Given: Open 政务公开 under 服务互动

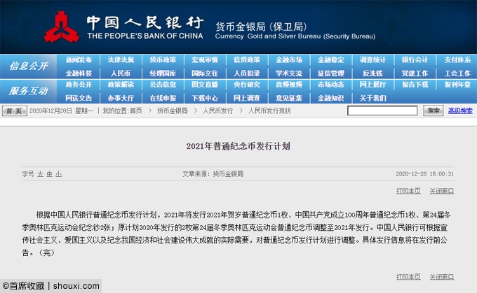Looking at the screenshot, I should coord(79,85).
